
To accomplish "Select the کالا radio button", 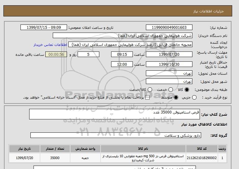I will (x=187, y=90).
